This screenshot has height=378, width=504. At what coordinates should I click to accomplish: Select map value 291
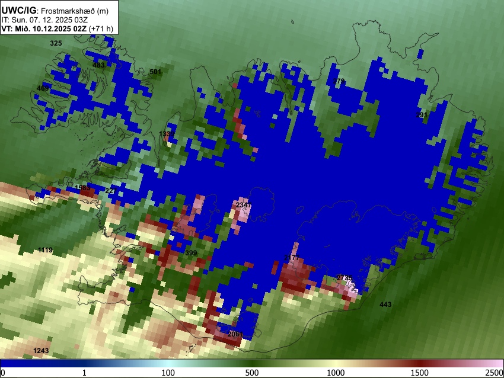[422, 115]
